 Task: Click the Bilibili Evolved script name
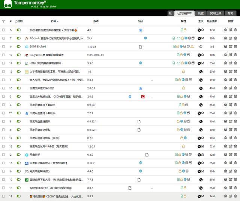37,46
